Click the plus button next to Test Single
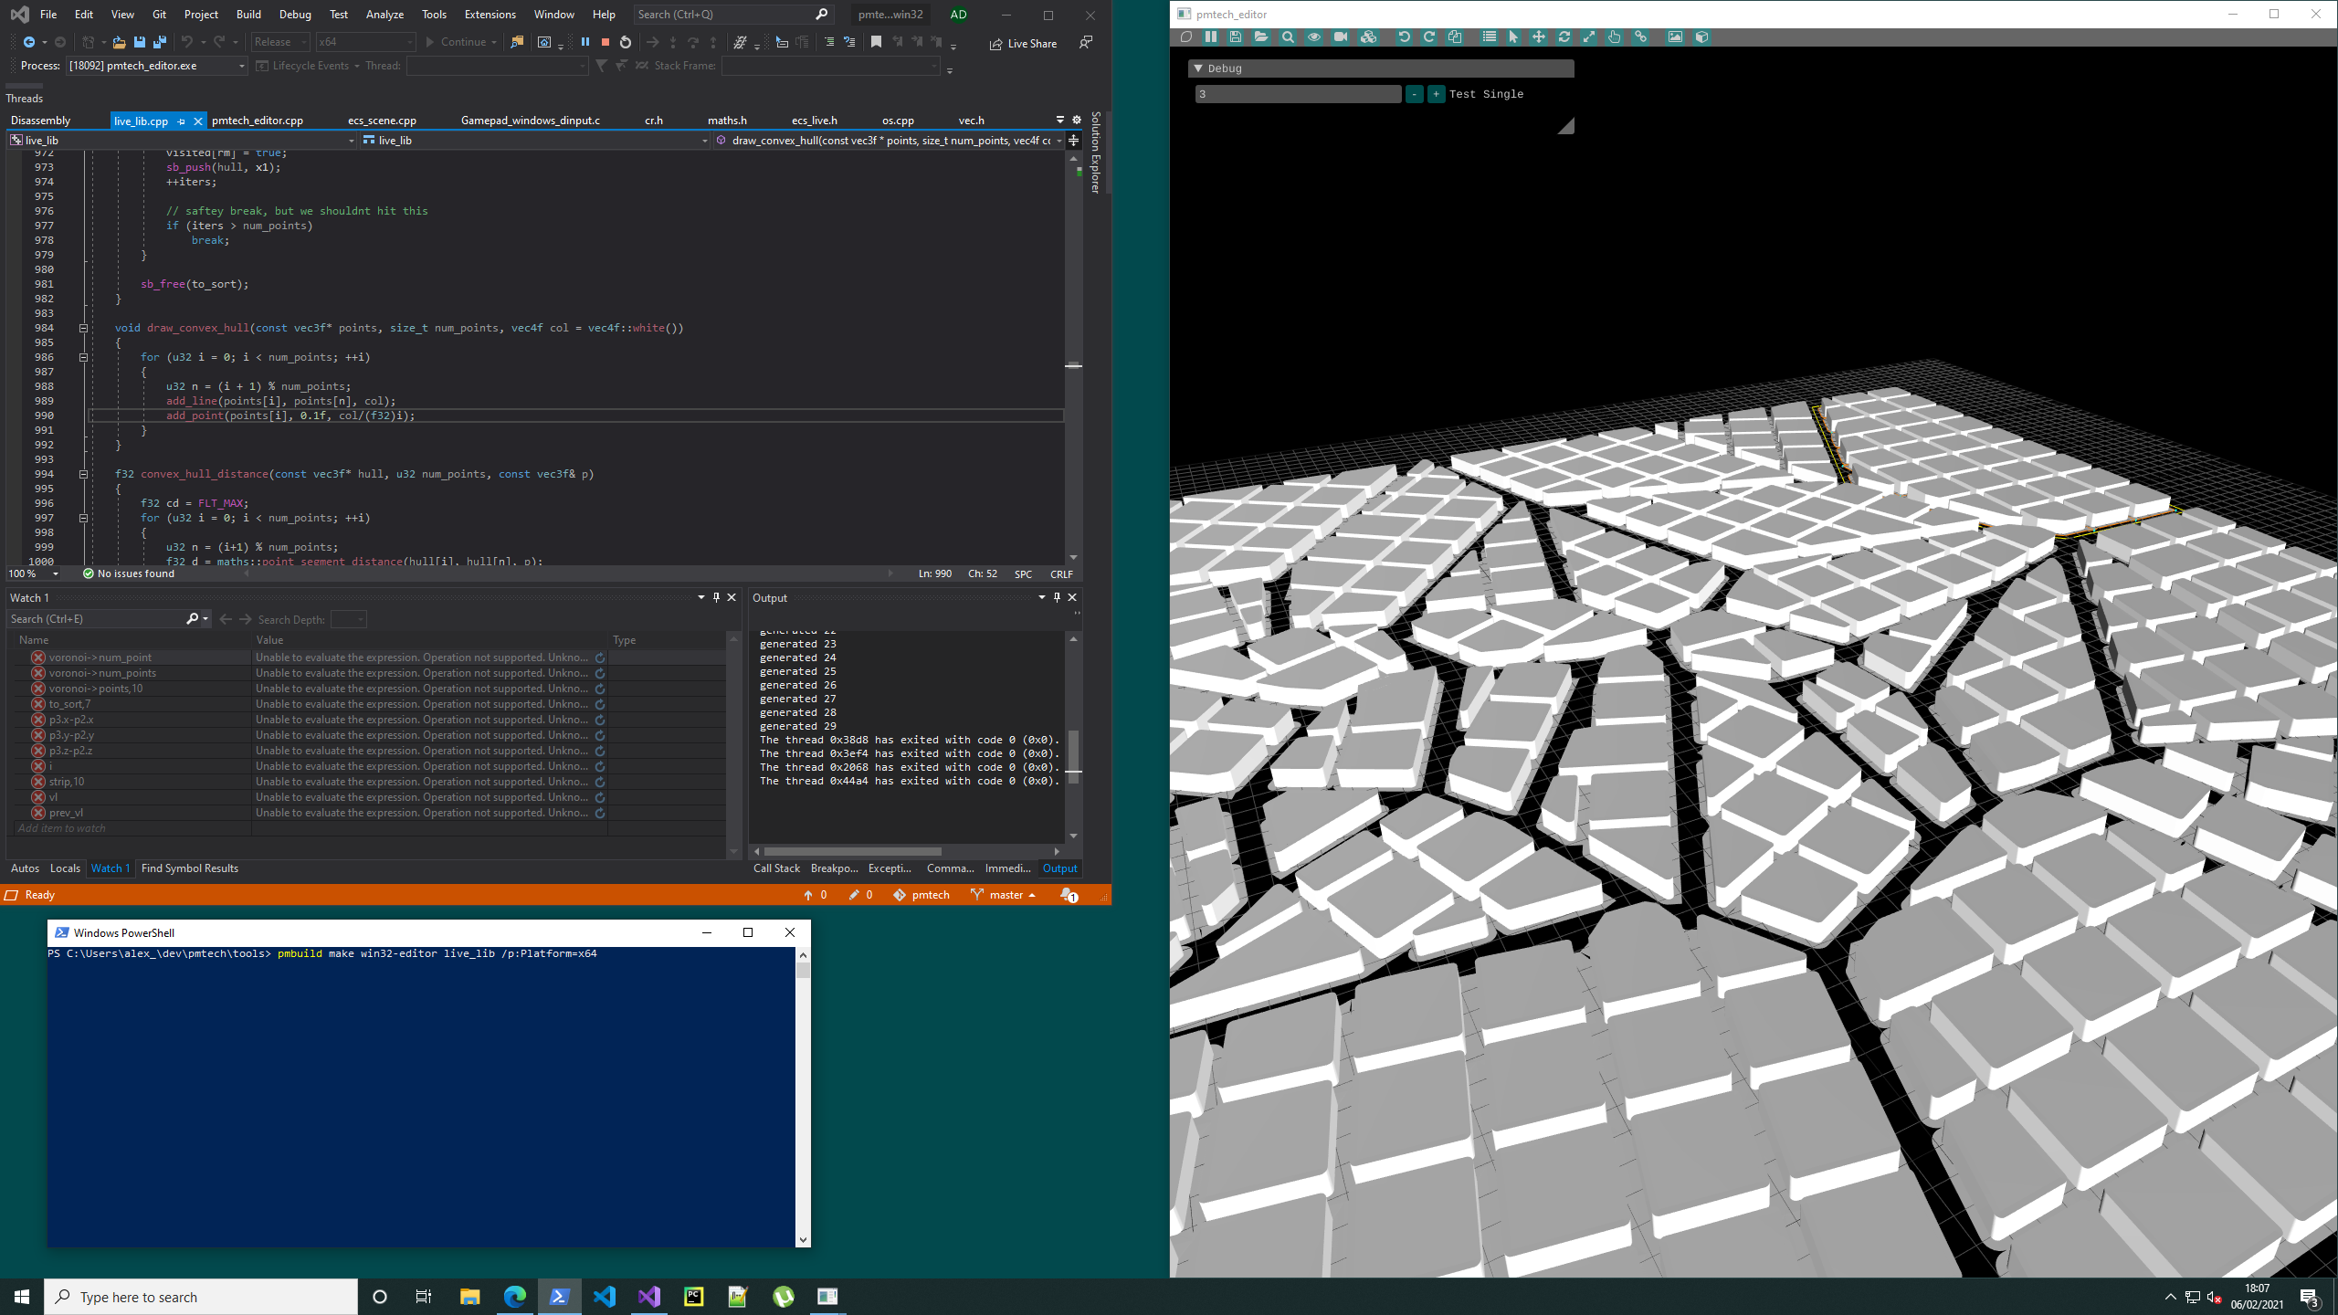 [x=1436, y=94]
